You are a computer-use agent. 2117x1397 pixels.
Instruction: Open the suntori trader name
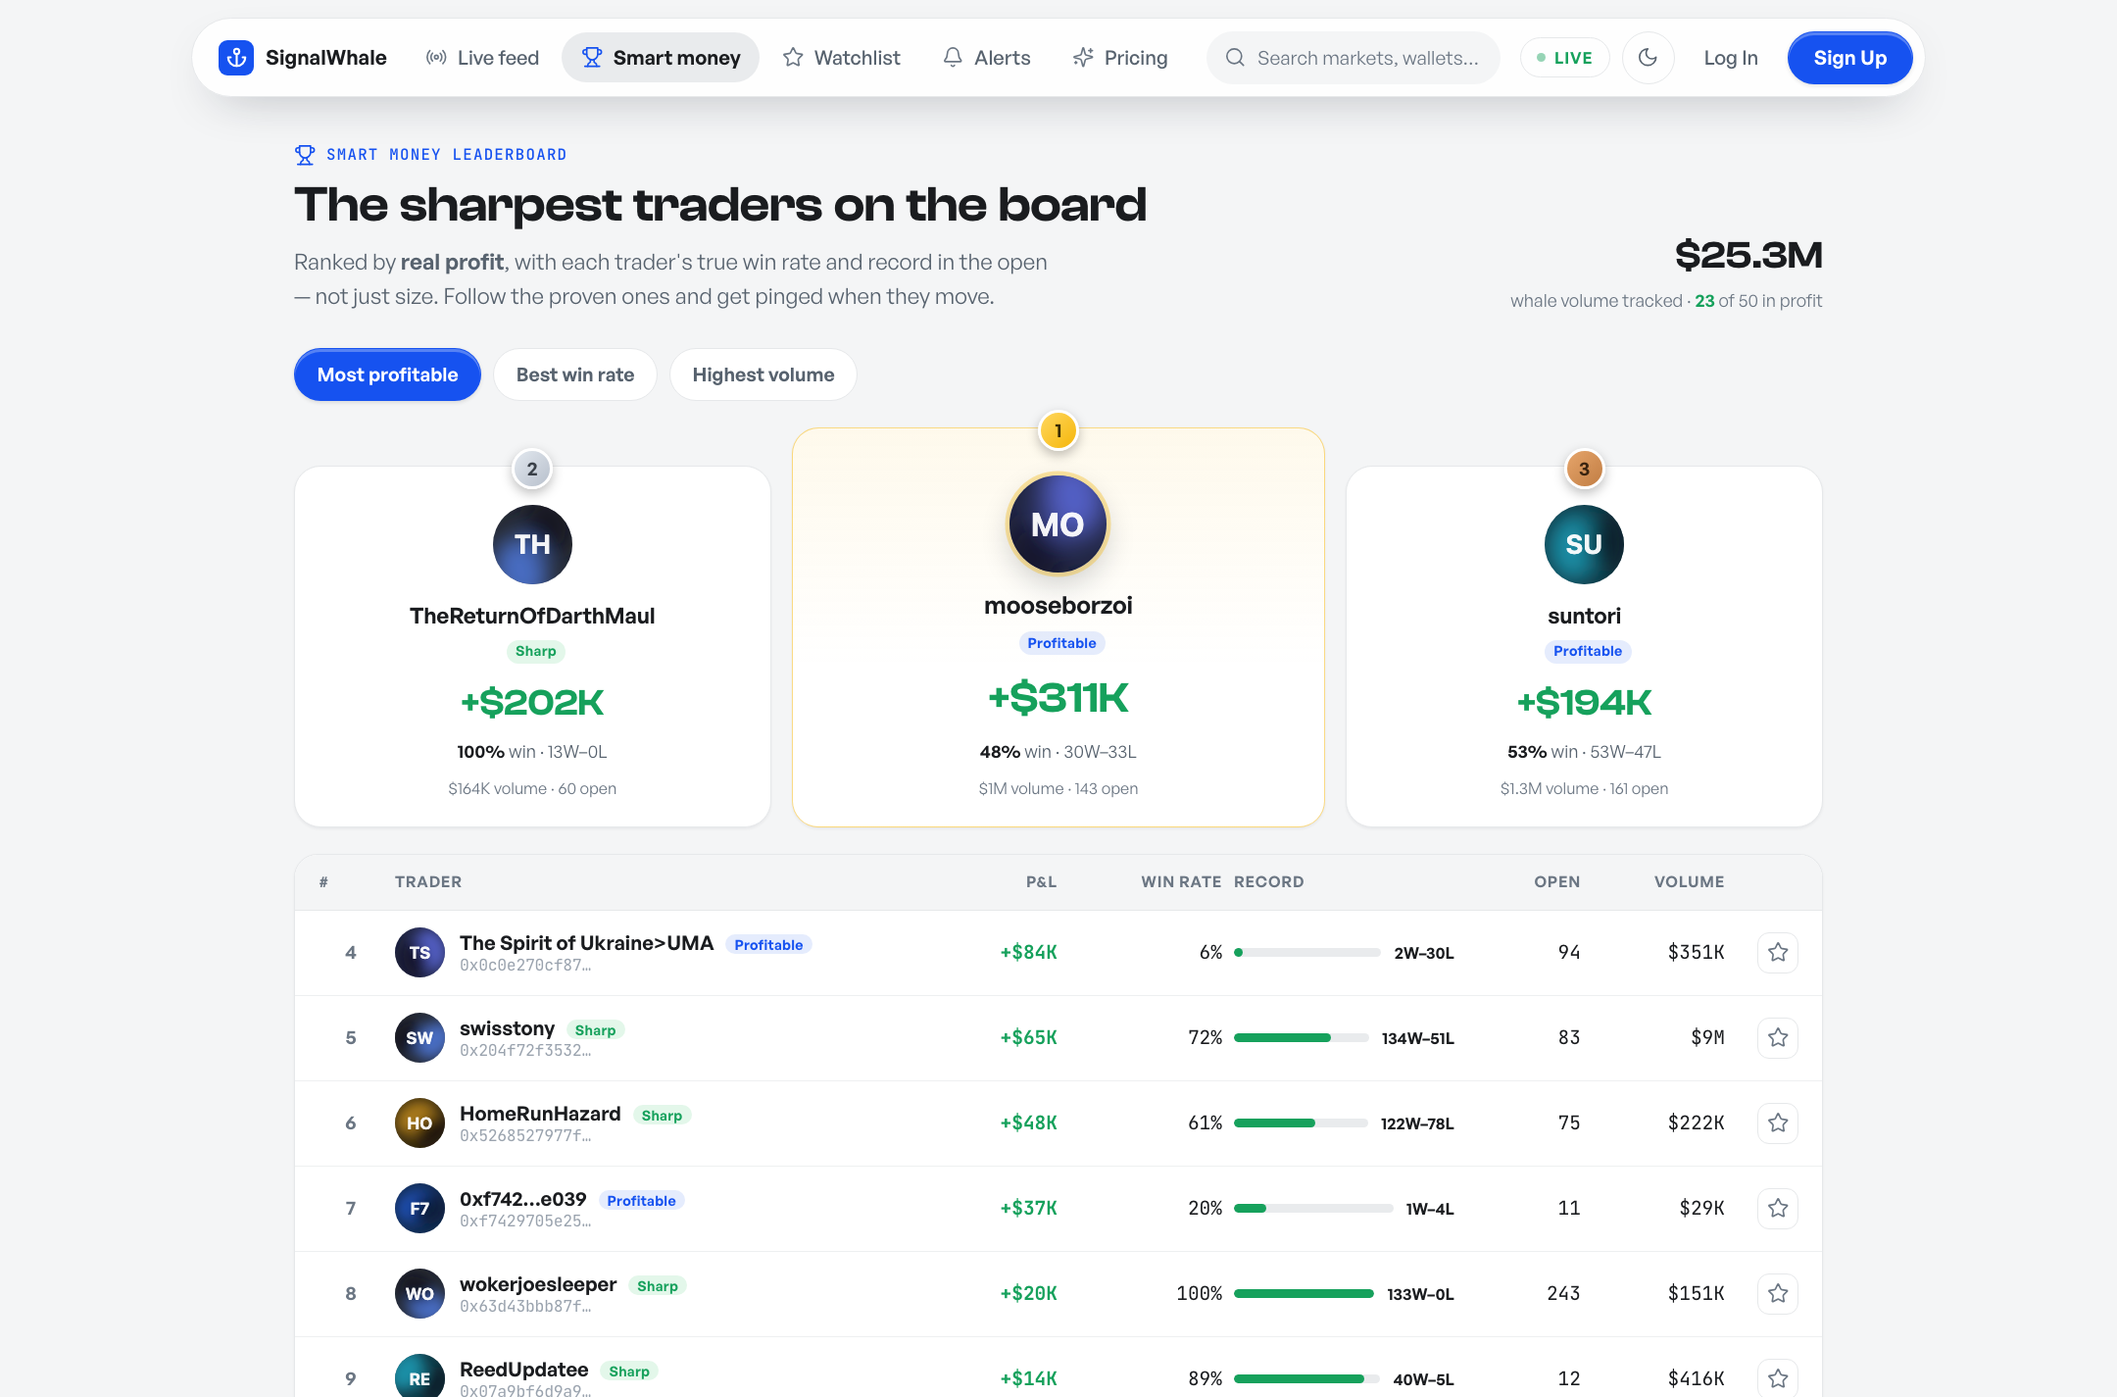[1584, 616]
